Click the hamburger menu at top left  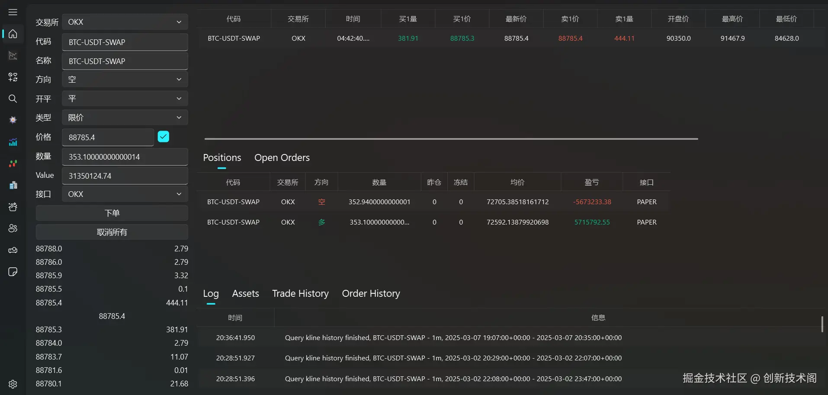pyautogui.click(x=13, y=12)
